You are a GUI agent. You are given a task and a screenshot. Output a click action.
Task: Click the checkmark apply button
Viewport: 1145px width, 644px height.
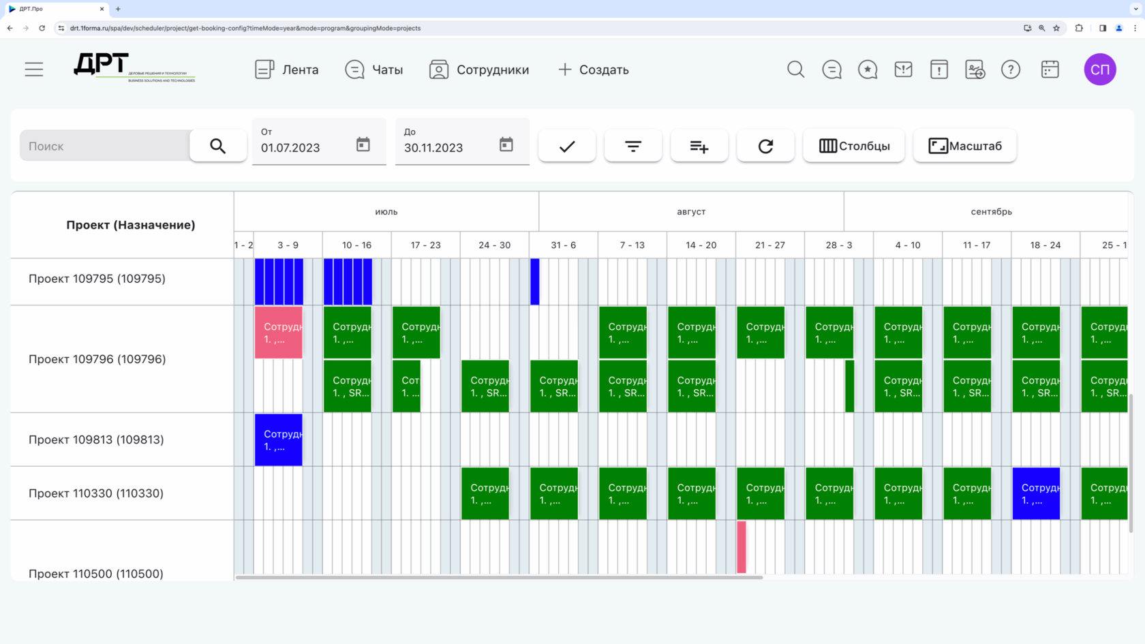[567, 146]
